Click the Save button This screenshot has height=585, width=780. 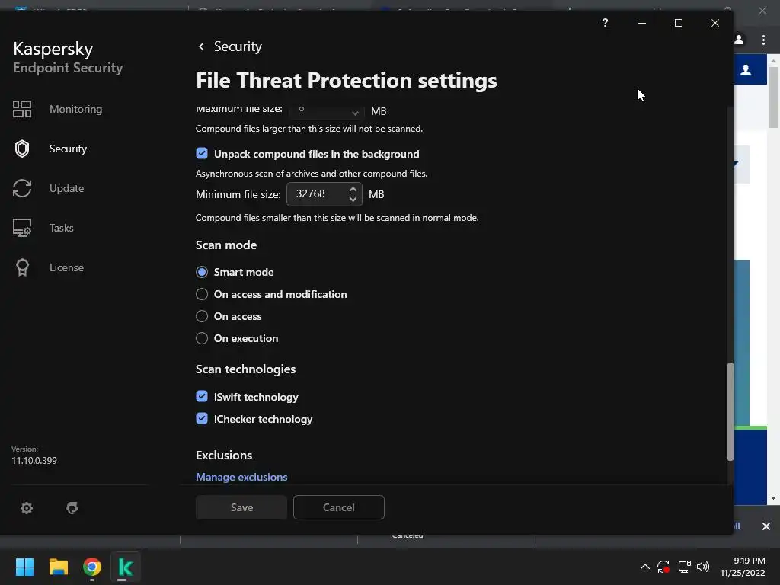click(x=241, y=507)
